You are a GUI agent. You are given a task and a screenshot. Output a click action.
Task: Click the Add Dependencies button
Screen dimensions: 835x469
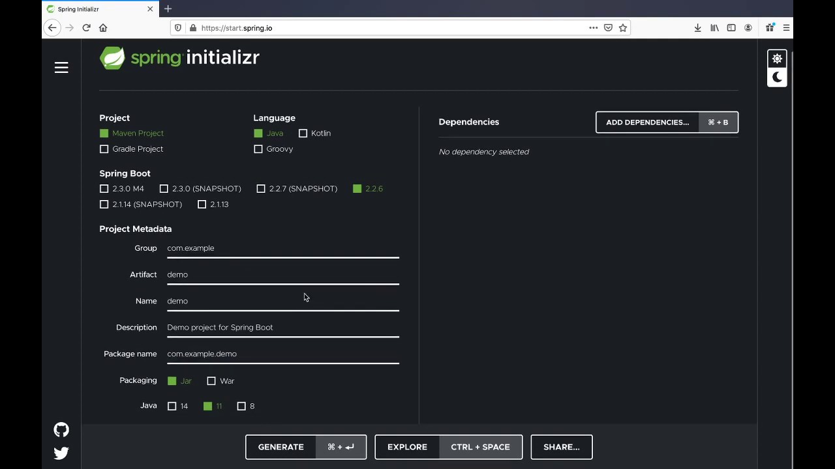pyautogui.click(x=667, y=122)
